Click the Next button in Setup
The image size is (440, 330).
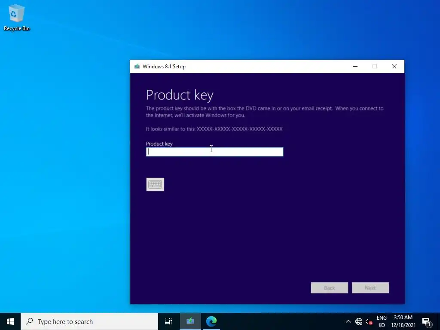pyautogui.click(x=370, y=288)
